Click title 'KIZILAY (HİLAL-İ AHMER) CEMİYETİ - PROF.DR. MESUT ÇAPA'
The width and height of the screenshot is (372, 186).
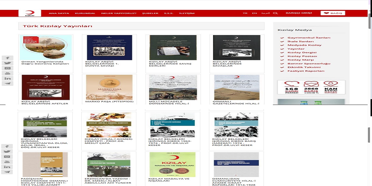coord(108,141)
